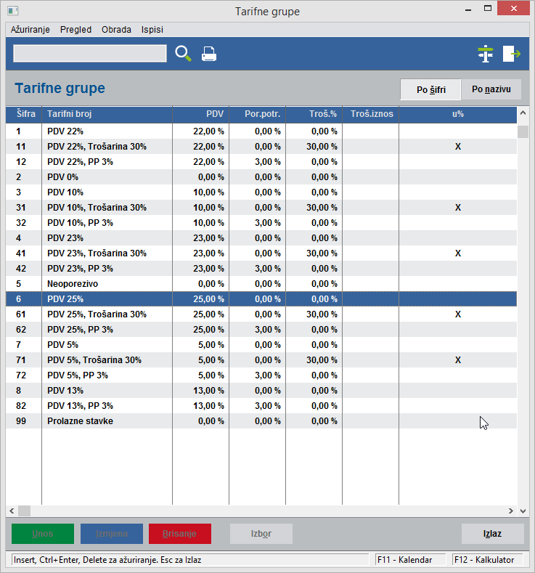Click the search text field in toolbar
Viewport: 535px width, 573px height.
pyautogui.click(x=90, y=54)
